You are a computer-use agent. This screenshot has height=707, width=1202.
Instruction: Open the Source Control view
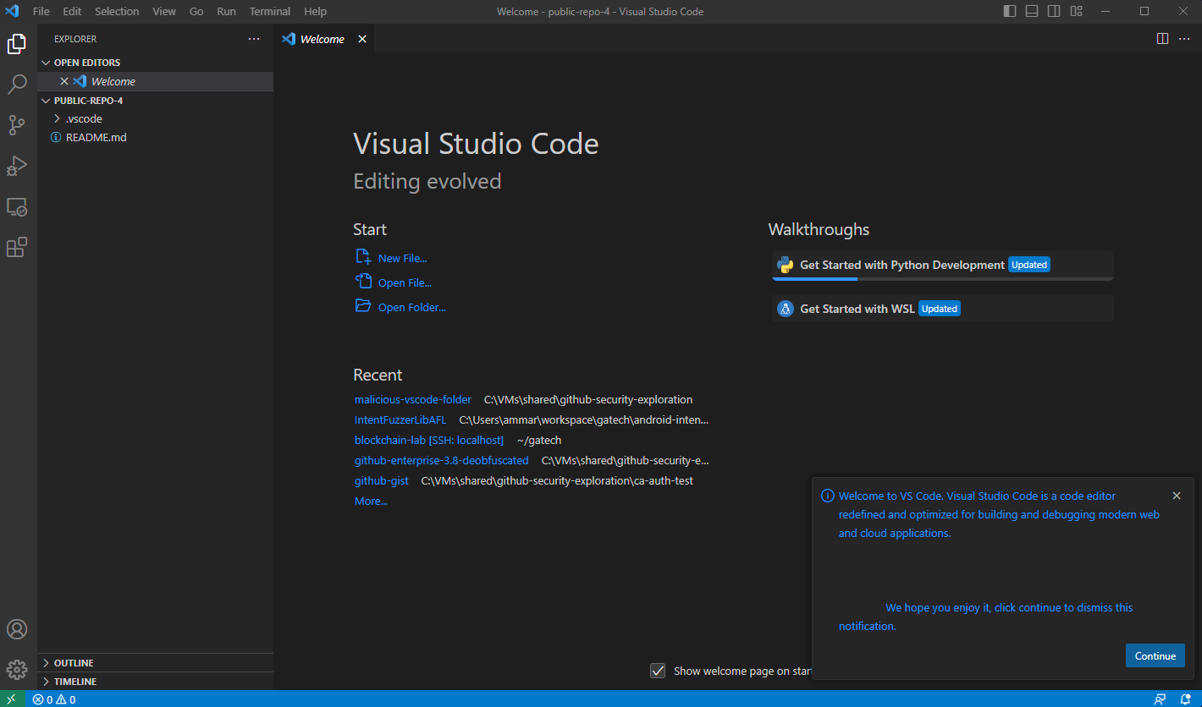(x=17, y=124)
